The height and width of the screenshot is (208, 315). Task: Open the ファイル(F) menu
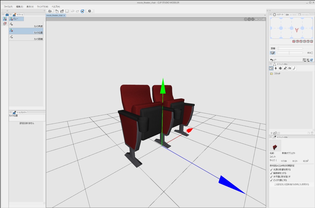click(8, 7)
